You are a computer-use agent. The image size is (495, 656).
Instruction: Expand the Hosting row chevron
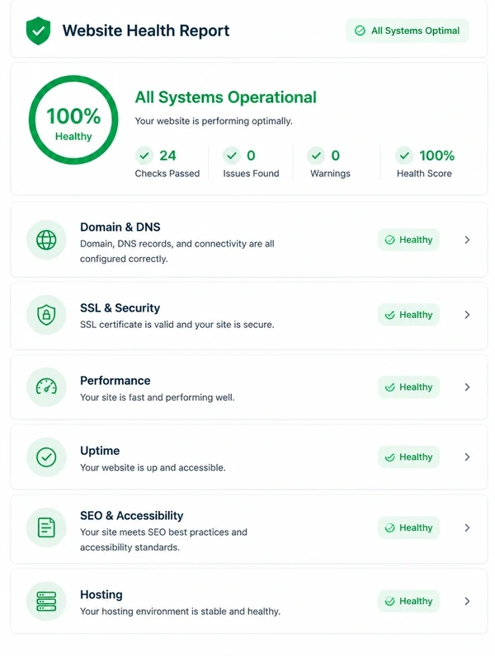467,601
